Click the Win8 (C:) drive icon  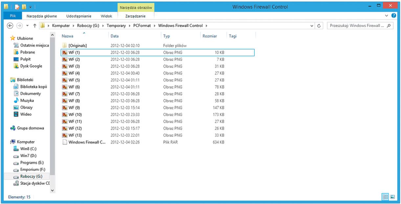pos(16,149)
